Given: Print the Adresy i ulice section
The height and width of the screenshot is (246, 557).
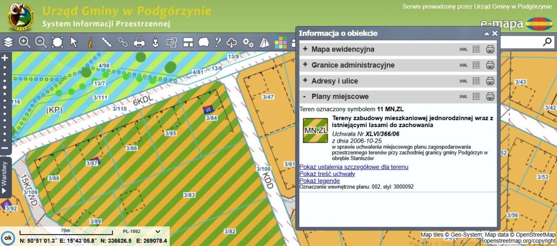Looking at the screenshot, I should (x=490, y=81).
